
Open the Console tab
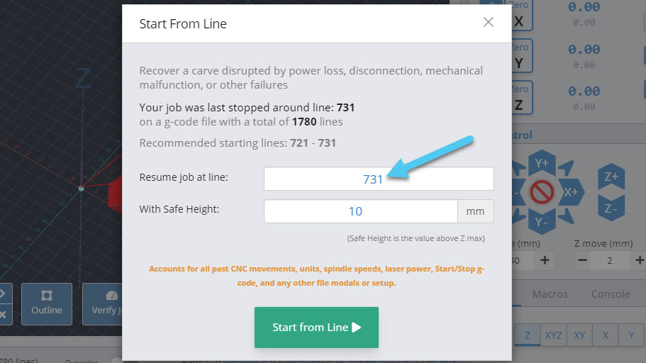[x=611, y=294]
